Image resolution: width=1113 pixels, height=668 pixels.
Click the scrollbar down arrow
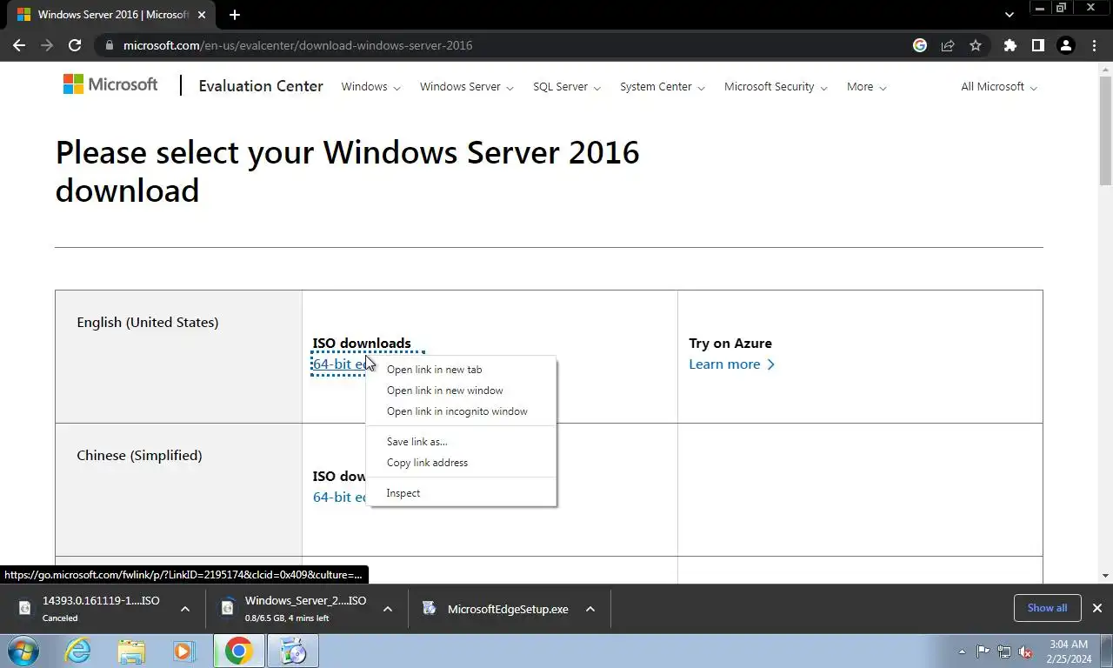click(x=1105, y=576)
